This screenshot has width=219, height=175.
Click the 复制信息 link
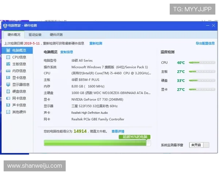pos(67,52)
